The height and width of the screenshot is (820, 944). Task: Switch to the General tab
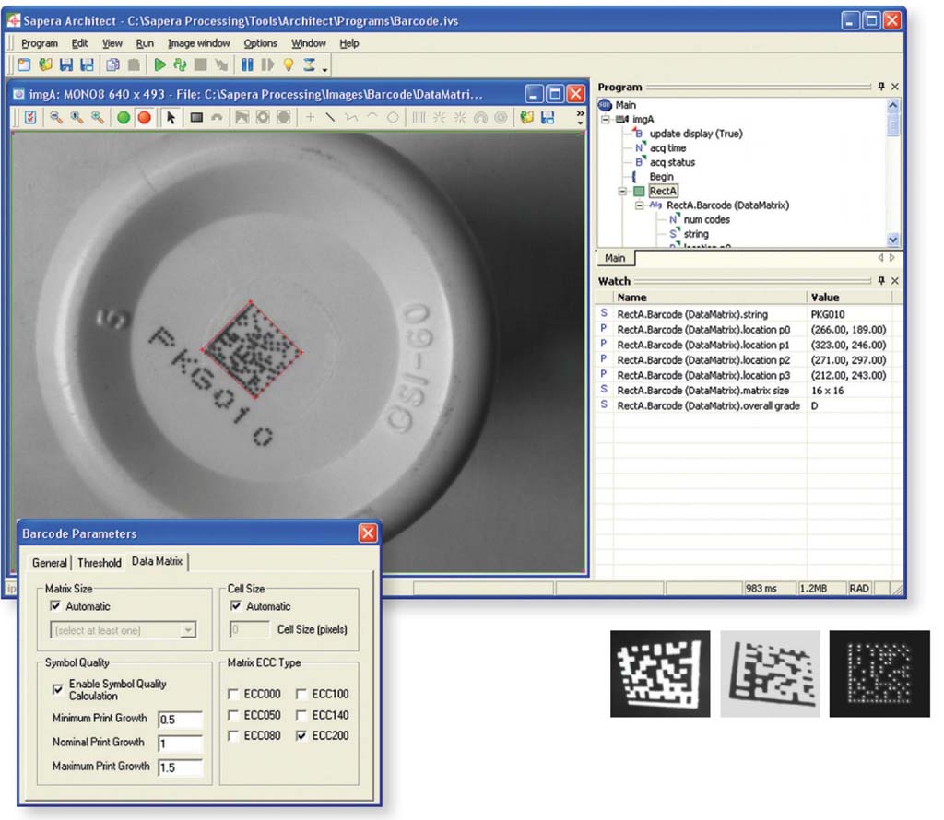50,563
